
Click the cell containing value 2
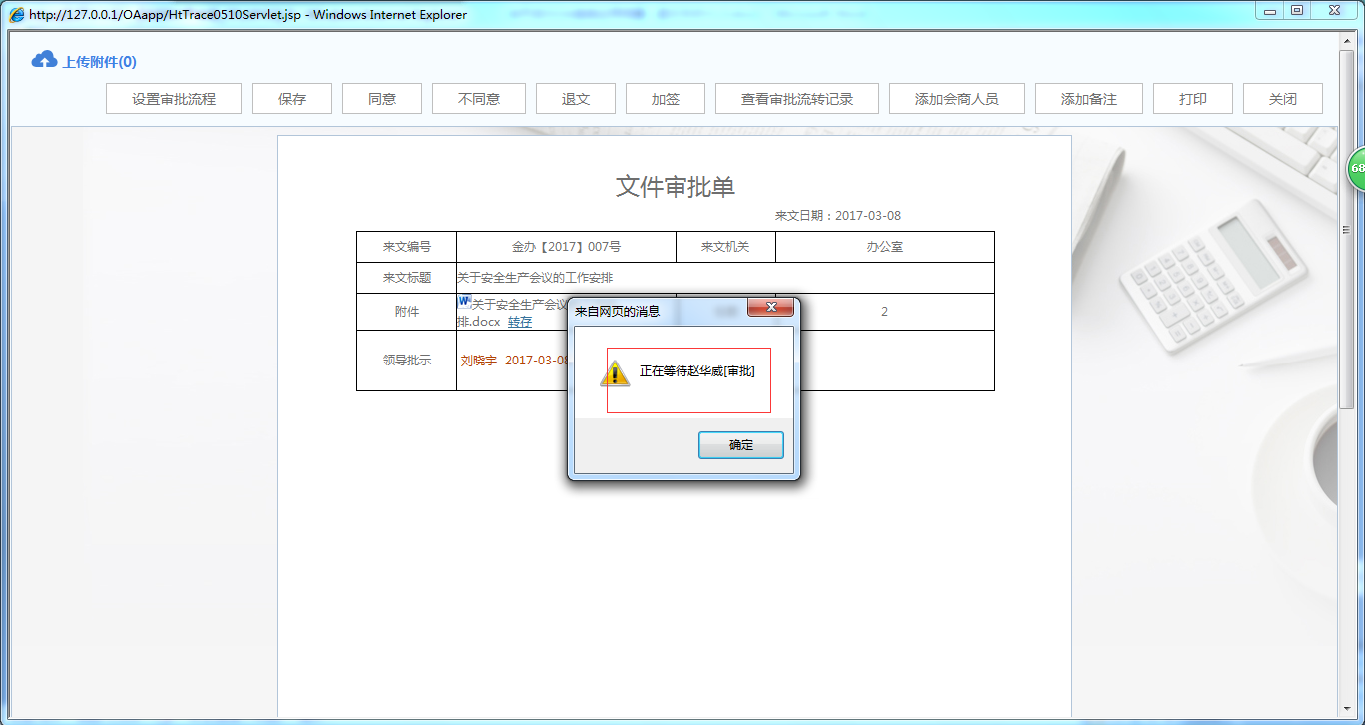pos(884,312)
